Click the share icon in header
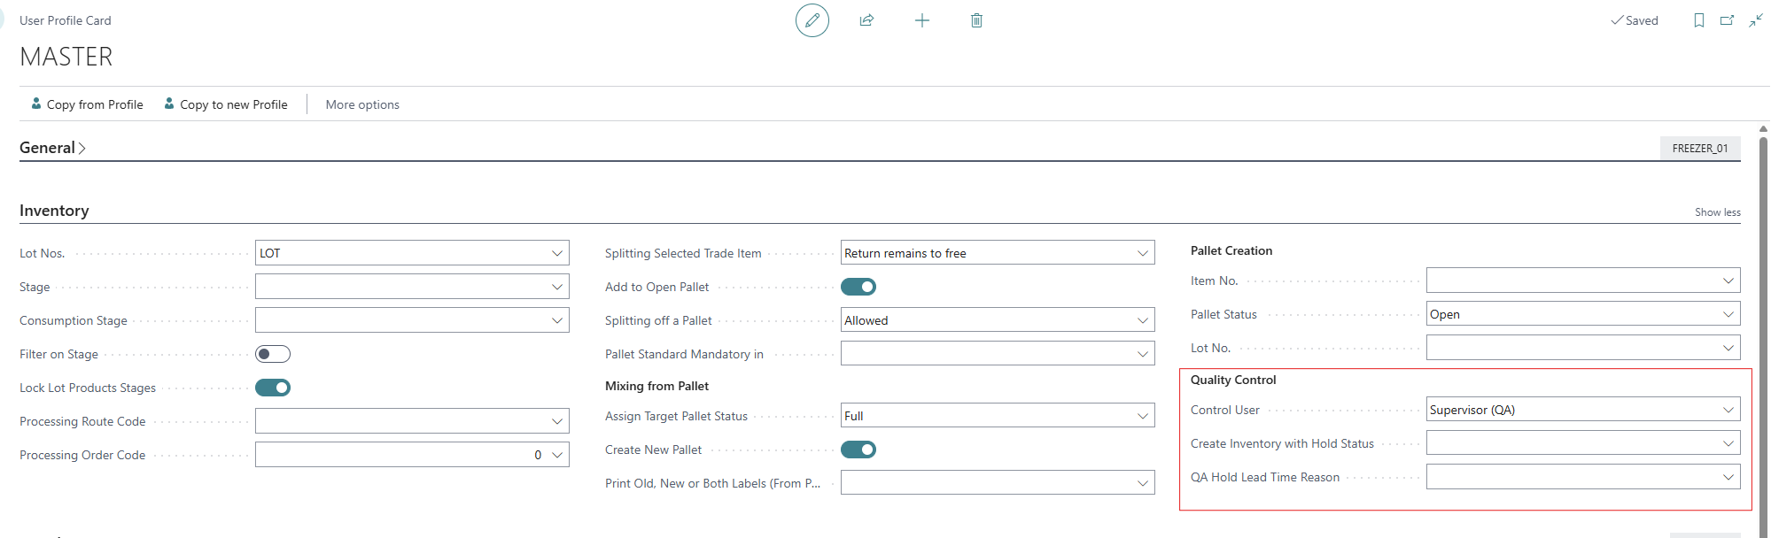This screenshot has height=538, width=1771. pos(866,20)
